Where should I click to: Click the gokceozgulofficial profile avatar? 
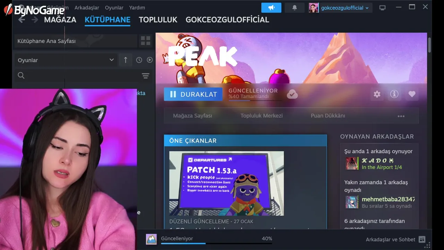pyautogui.click(x=314, y=8)
